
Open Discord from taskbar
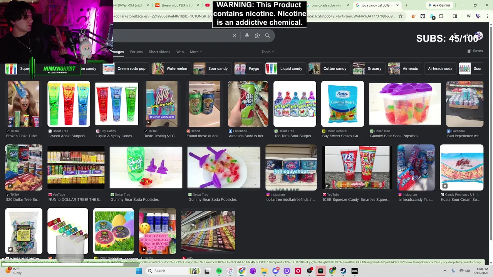coord(275,271)
